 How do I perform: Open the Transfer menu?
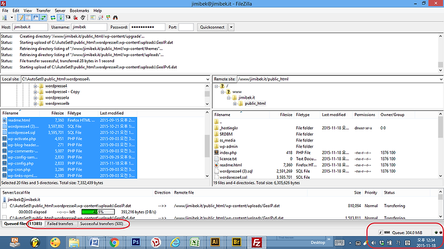43,10
